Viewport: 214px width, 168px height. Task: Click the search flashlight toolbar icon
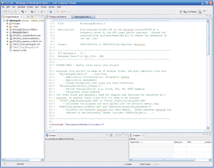pyautogui.click(x=42, y=12)
